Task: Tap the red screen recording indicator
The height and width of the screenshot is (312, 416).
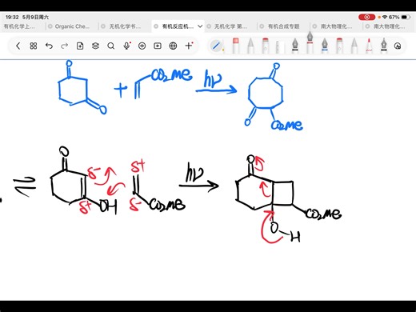Action: (x=367, y=17)
